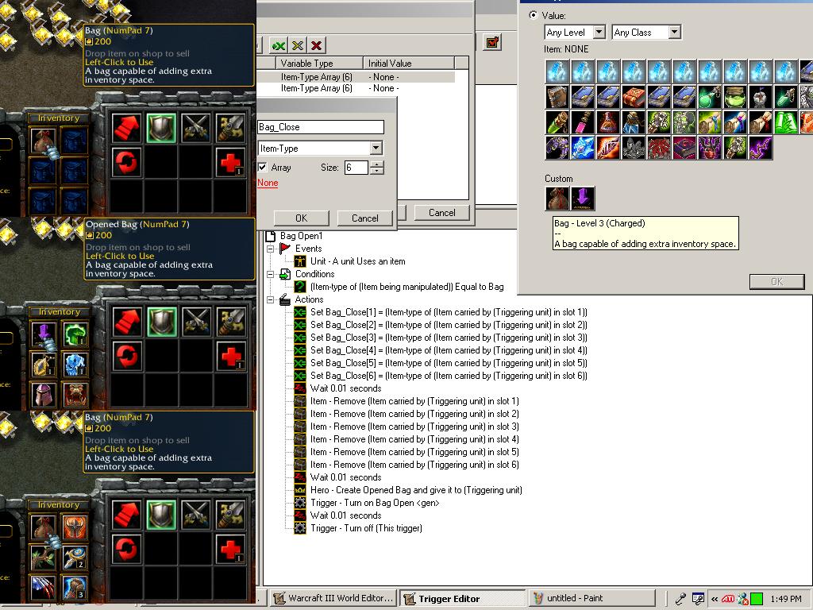Select the 'Set Bag_Close[1]' action row
The height and width of the screenshot is (610, 813).
[449, 312]
